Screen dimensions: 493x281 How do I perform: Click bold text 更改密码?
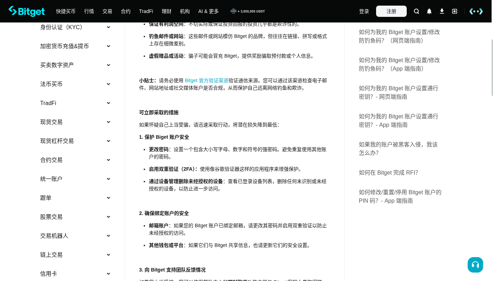coord(159,149)
